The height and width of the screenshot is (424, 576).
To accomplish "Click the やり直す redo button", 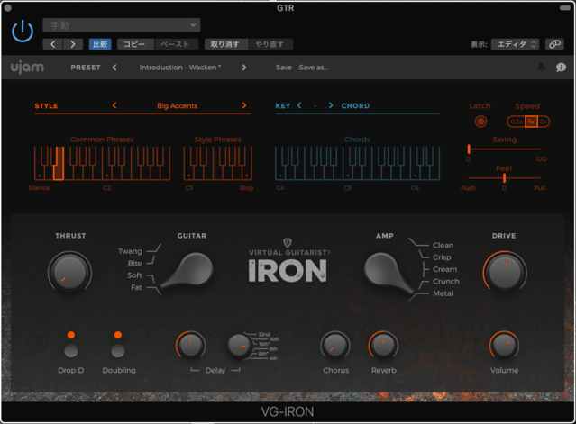I will tap(270, 44).
